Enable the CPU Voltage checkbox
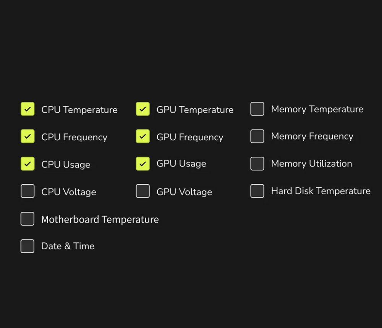Image resolution: width=382 pixels, height=328 pixels. 28,191
